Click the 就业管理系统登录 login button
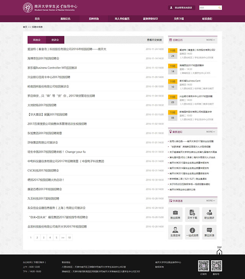Viewport: 245px width, 279px height. coord(182,8)
